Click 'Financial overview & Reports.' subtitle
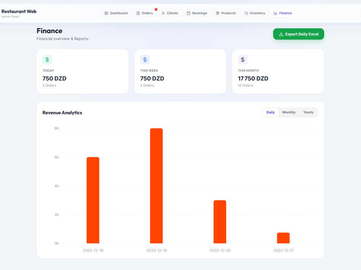361x270 pixels. coord(63,39)
